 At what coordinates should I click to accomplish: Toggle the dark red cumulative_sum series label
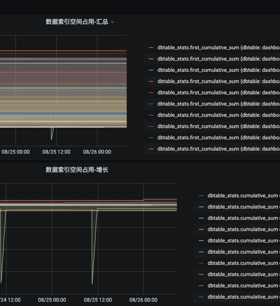(242, 263)
